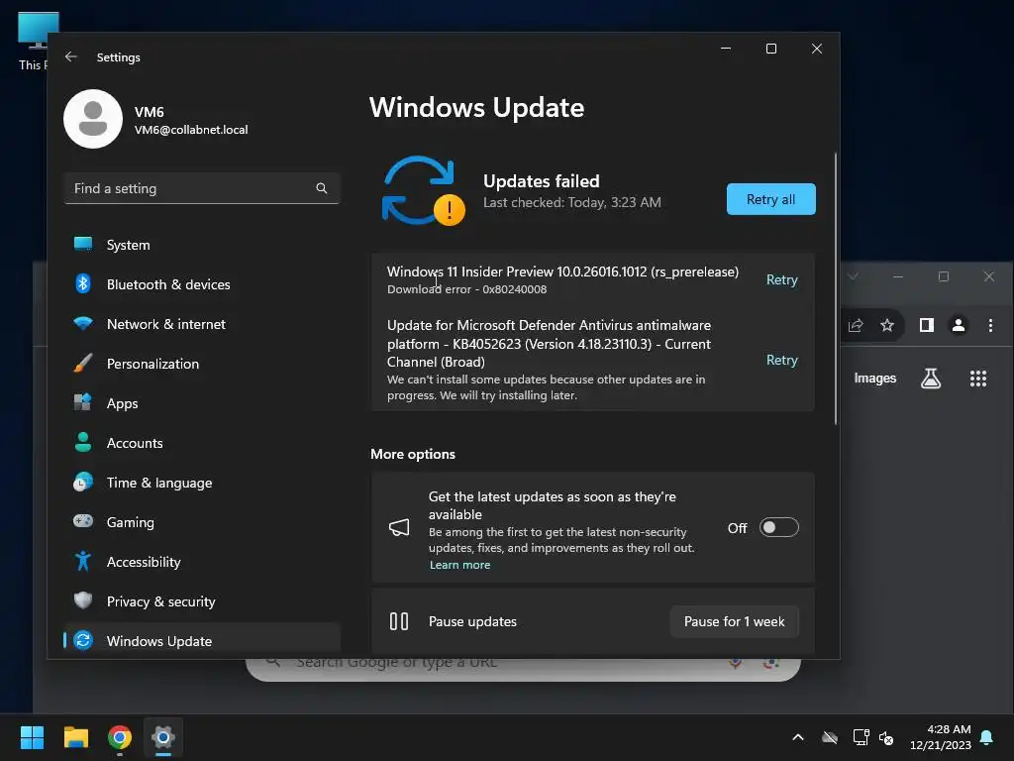
Task: Open Accessibility settings
Action: pos(202,562)
